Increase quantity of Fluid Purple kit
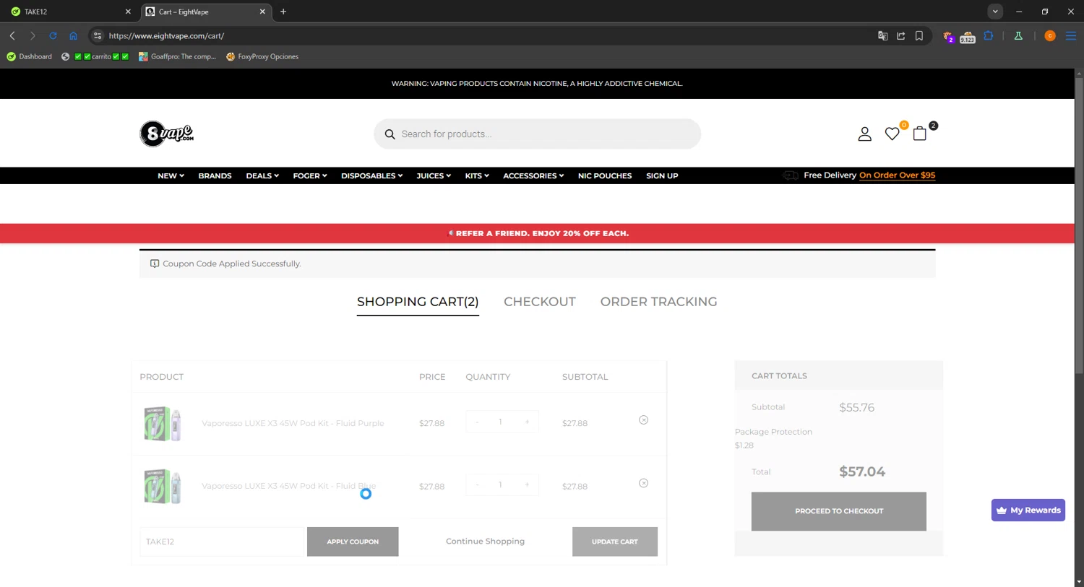The width and height of the screenshot is (1084, 587). click(527, 422)
